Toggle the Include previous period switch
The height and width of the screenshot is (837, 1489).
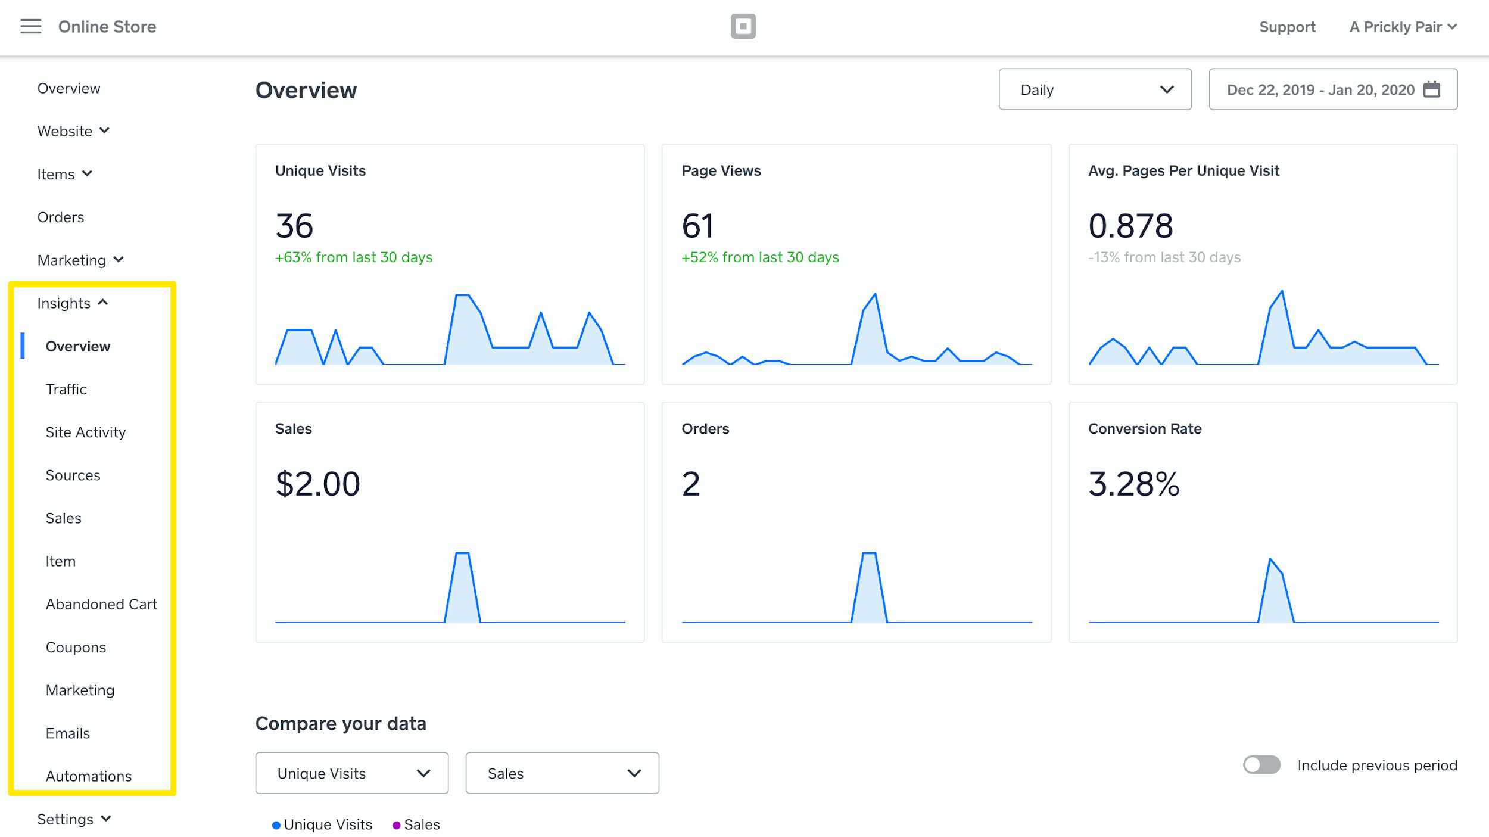pos(1259,763)
